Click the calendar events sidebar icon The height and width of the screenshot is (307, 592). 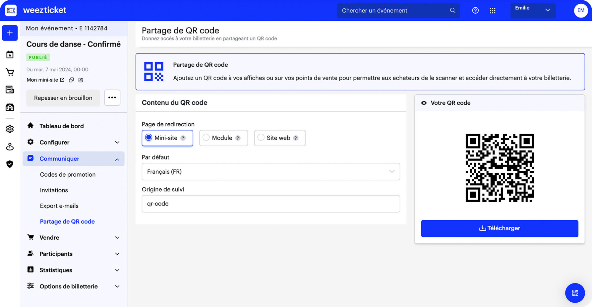pyautogui.click(x=10, y=55)
